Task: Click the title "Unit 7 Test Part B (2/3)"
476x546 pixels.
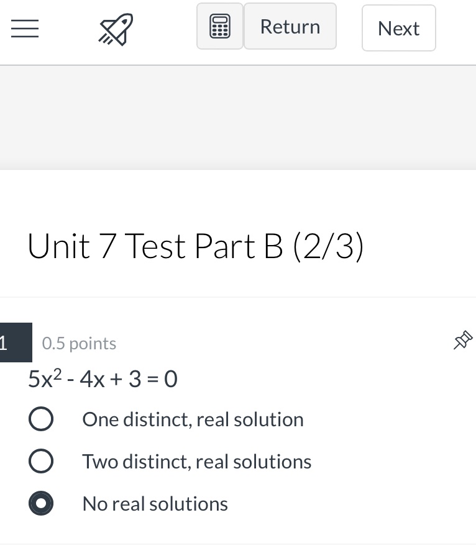Action: click(195, 246)
